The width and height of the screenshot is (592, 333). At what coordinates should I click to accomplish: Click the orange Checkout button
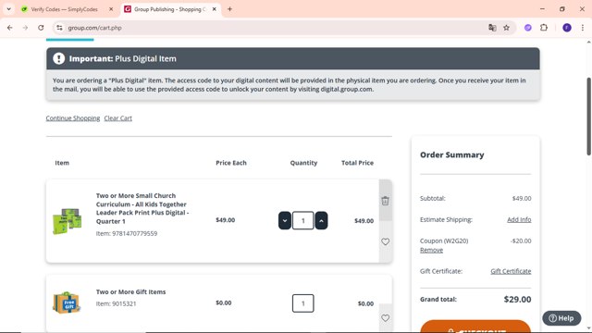pos(475,327)
